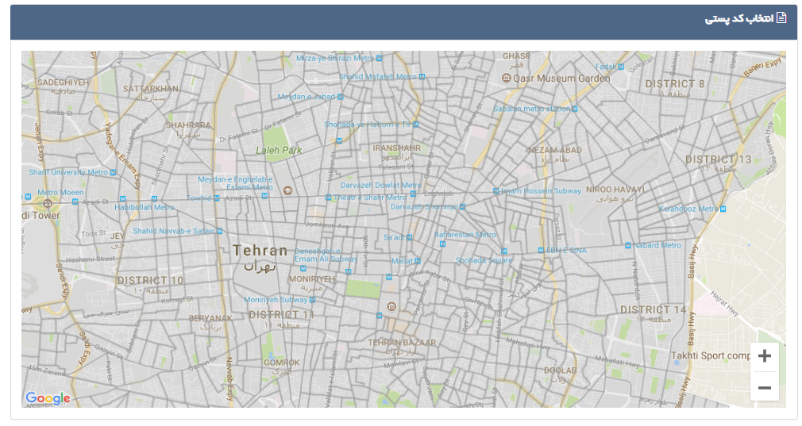Click the NIROO HAVAYI label
The width and height of the screenshot is (802, 426).
615,190
